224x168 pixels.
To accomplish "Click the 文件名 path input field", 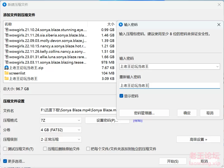I will click(x=78, y=110).
